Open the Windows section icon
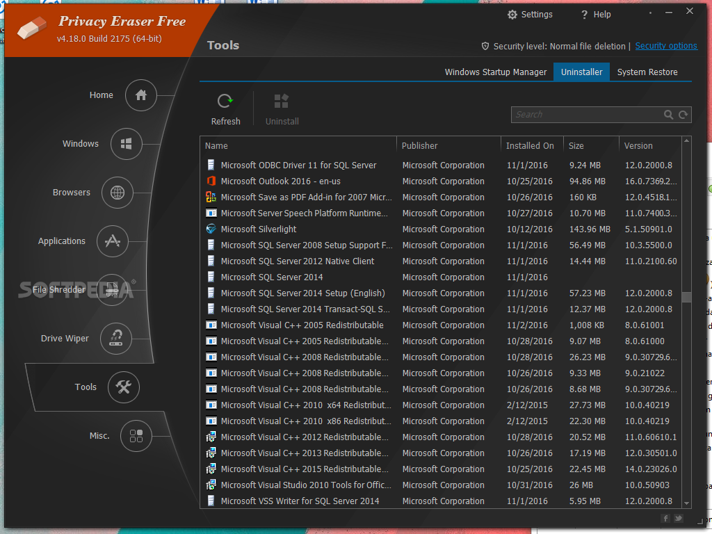 [127, 144]
